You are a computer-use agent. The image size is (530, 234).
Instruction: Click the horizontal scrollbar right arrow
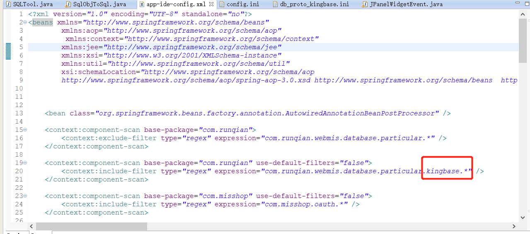[x=515, y=227]
